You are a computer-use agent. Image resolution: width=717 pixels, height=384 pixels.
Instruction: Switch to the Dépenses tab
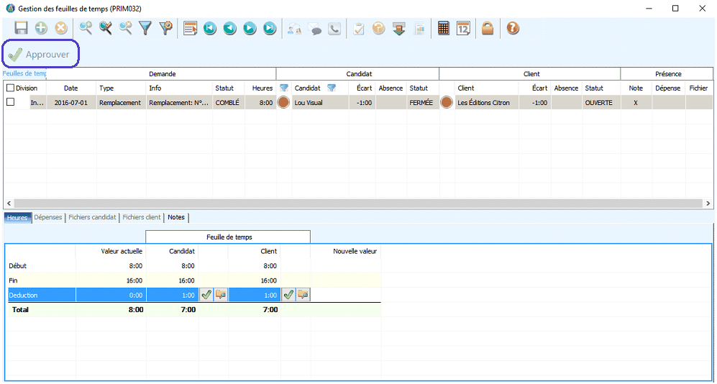[48, 217]
